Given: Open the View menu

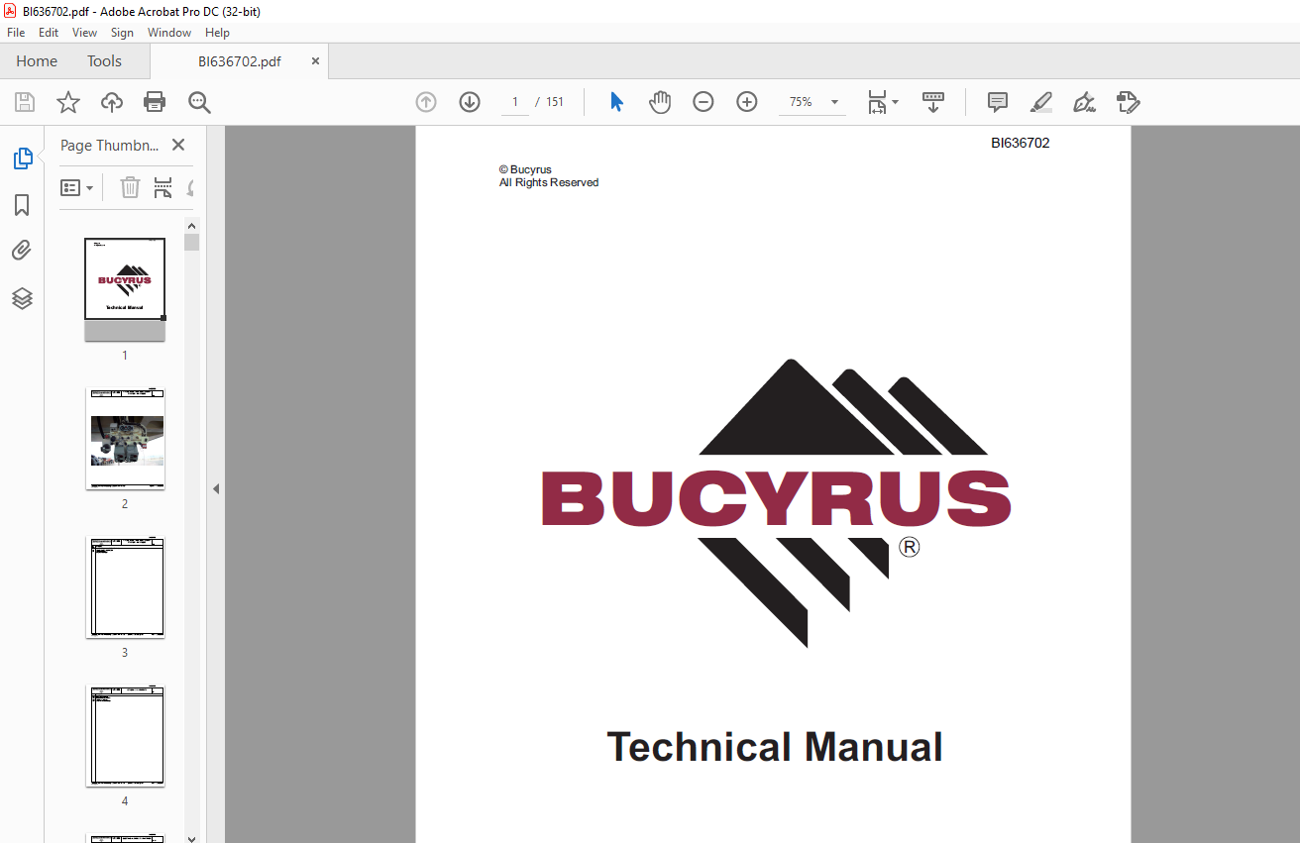Looking at the screenshot, I should (85, 33).
